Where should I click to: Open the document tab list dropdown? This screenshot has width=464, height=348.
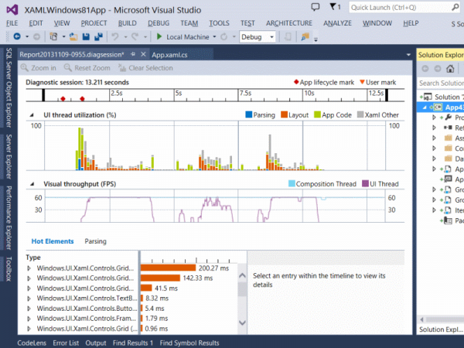pos(408,55)
